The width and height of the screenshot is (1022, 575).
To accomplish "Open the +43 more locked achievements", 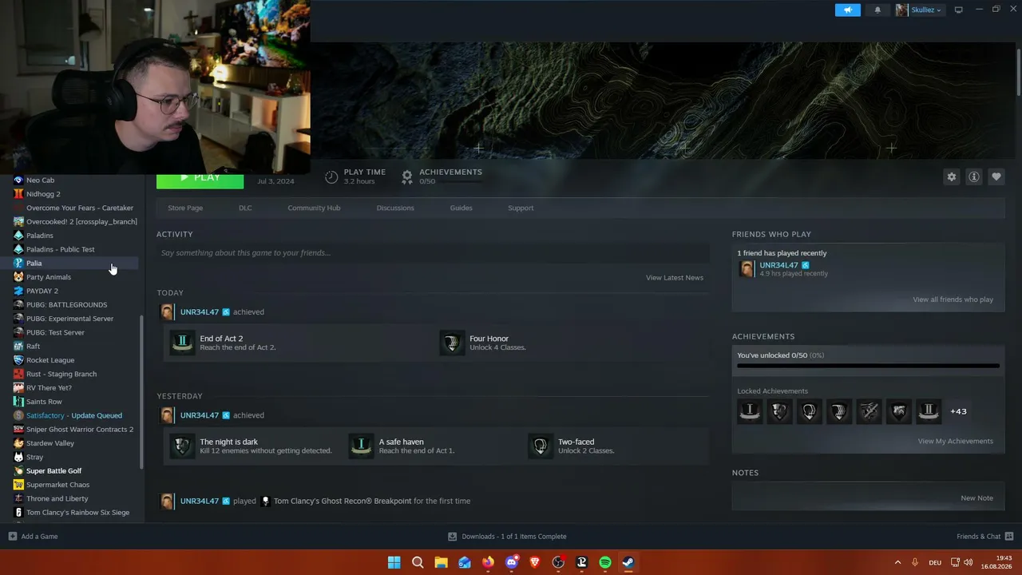I will [958, 411].
